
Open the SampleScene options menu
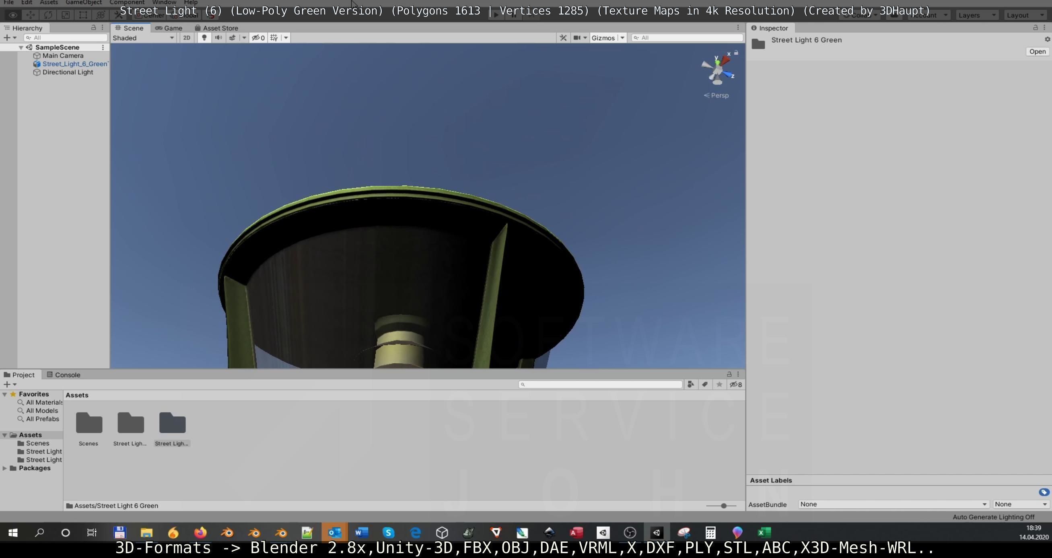(103, 47)
